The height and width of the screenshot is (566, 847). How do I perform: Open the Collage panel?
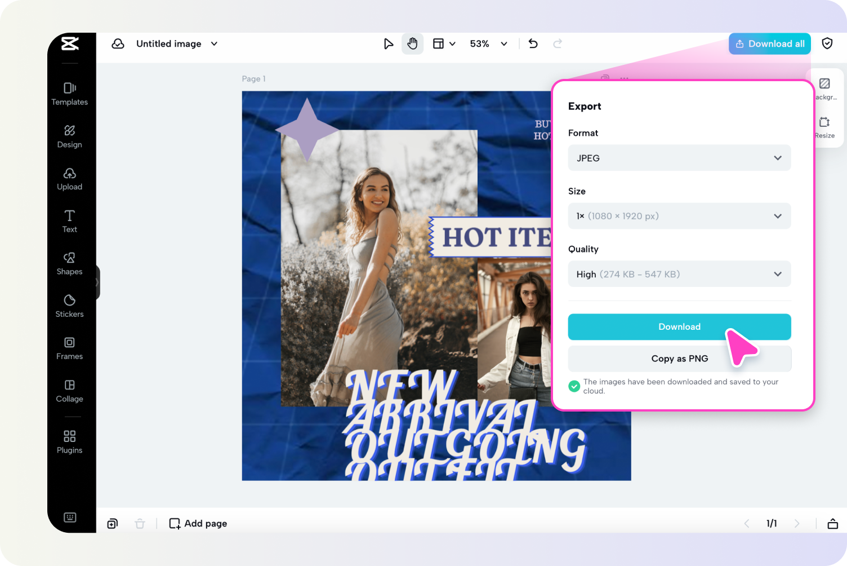click(x=69, y=390)
